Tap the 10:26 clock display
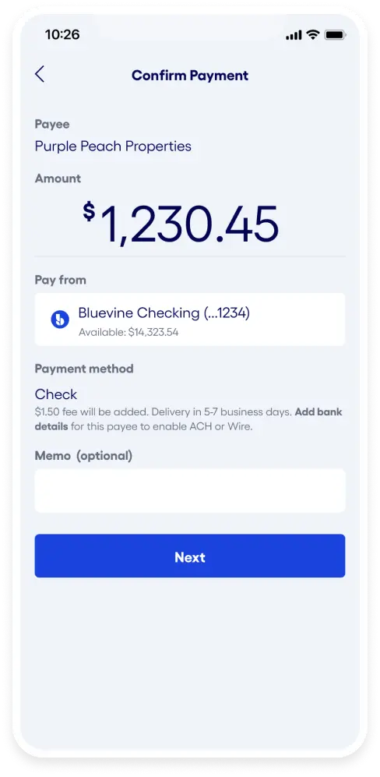 (x=62, y=35)
